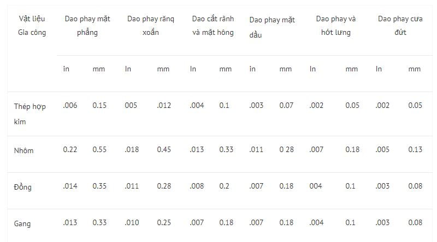Select the "Dao phay mặt phẳng" column header

point(87,26)
